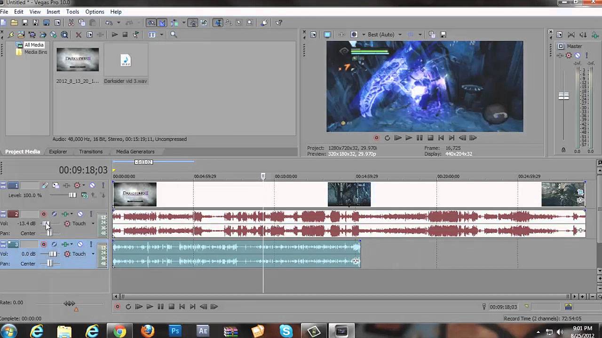Open the Project Media Views dropdown arrow
The width and height of the screenshot is (602, 338).
coord(161,35)
